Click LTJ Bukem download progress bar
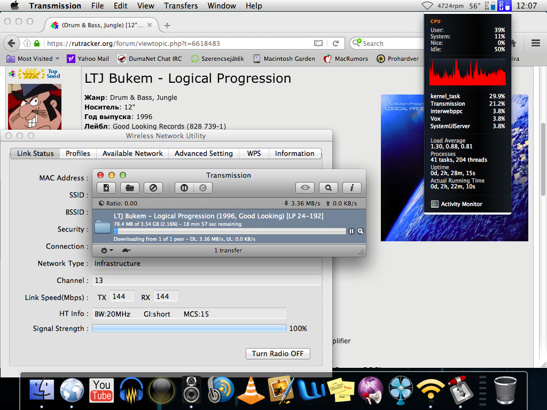Viewport: 547px width, 410px height. (x=230, y=231)
